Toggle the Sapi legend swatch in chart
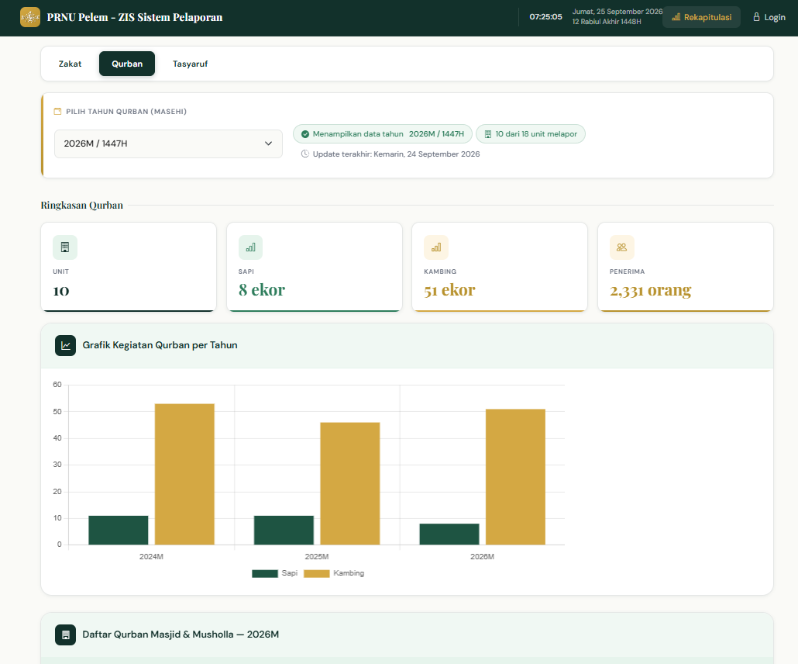The height and width of the screenshot is (664, 798). click(265, 574)
